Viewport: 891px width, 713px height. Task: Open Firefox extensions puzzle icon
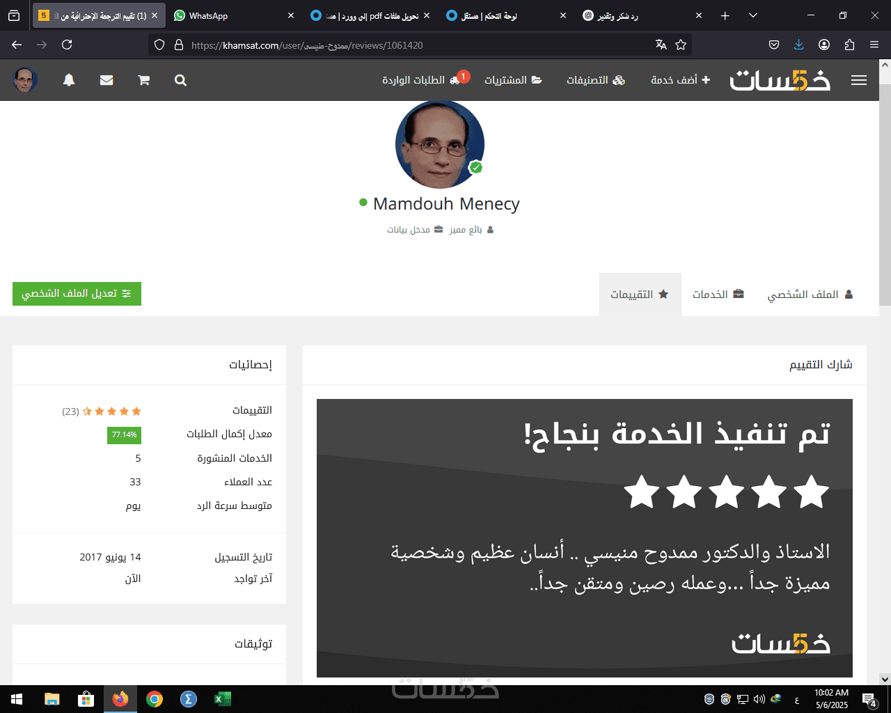tap(849, 45)
